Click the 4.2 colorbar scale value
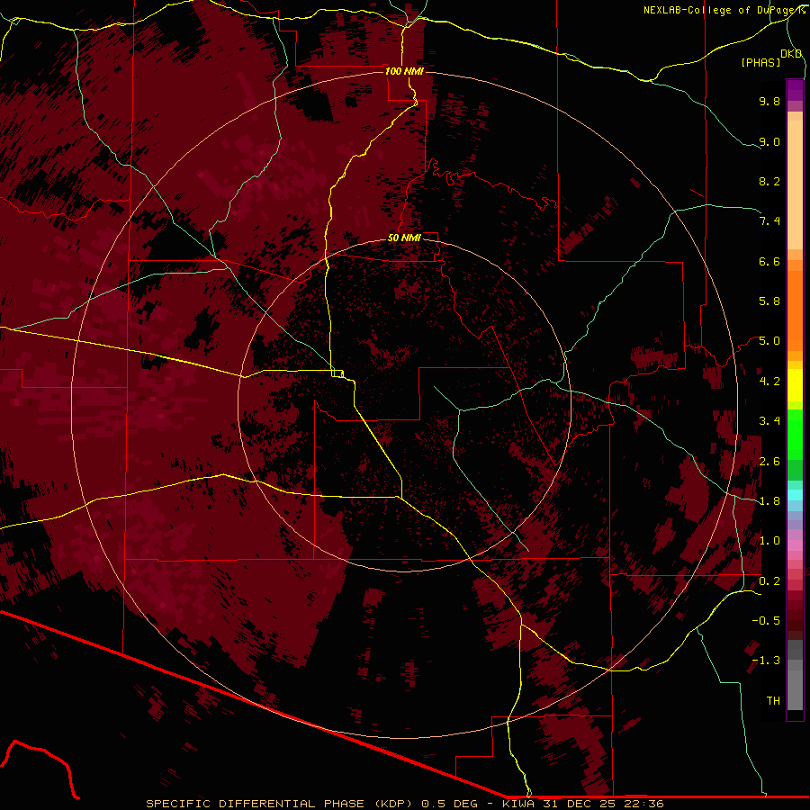Viewport: 810px width, 810px height. point(769,382)
